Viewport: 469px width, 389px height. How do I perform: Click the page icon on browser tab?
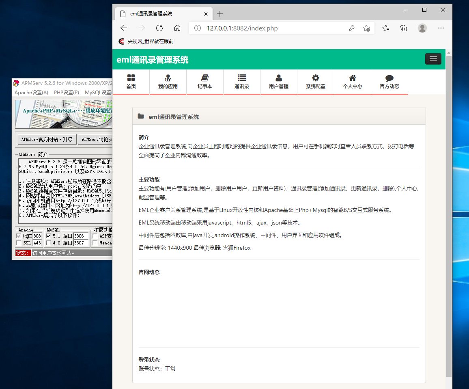tap(123, 14)
